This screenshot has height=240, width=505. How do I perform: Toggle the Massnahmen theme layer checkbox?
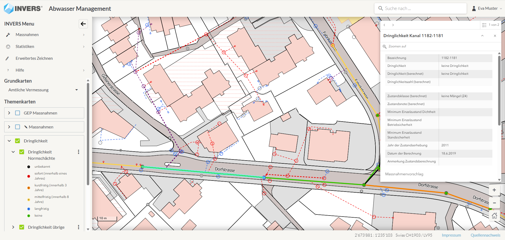coord(18,127)
